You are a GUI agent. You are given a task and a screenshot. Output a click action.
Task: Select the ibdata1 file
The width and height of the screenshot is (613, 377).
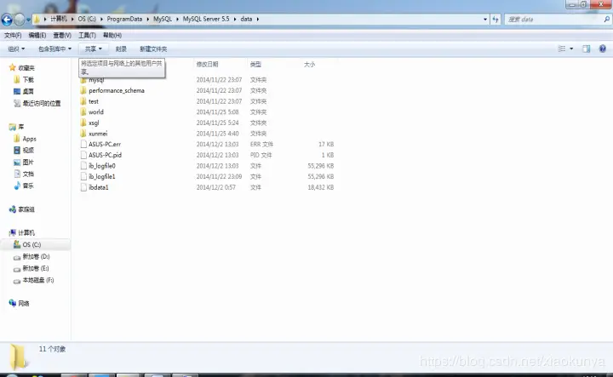[98, 187]
